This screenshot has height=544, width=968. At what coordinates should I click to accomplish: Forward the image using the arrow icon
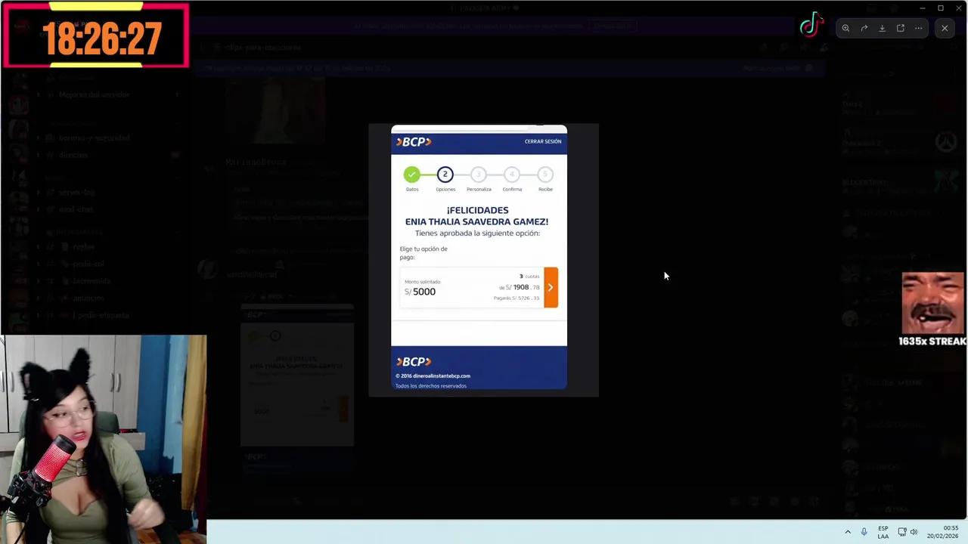(x=864, y=28)
